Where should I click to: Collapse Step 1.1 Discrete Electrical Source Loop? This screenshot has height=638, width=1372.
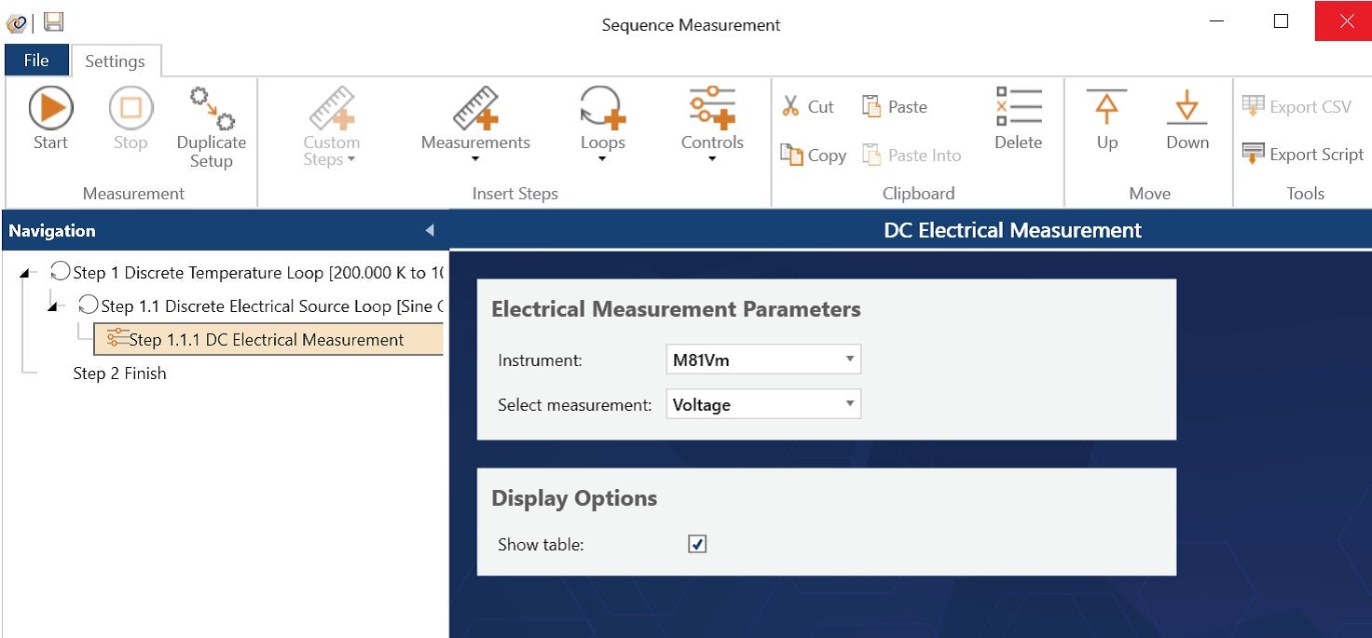pyautogui.click(x=53, y=306)
